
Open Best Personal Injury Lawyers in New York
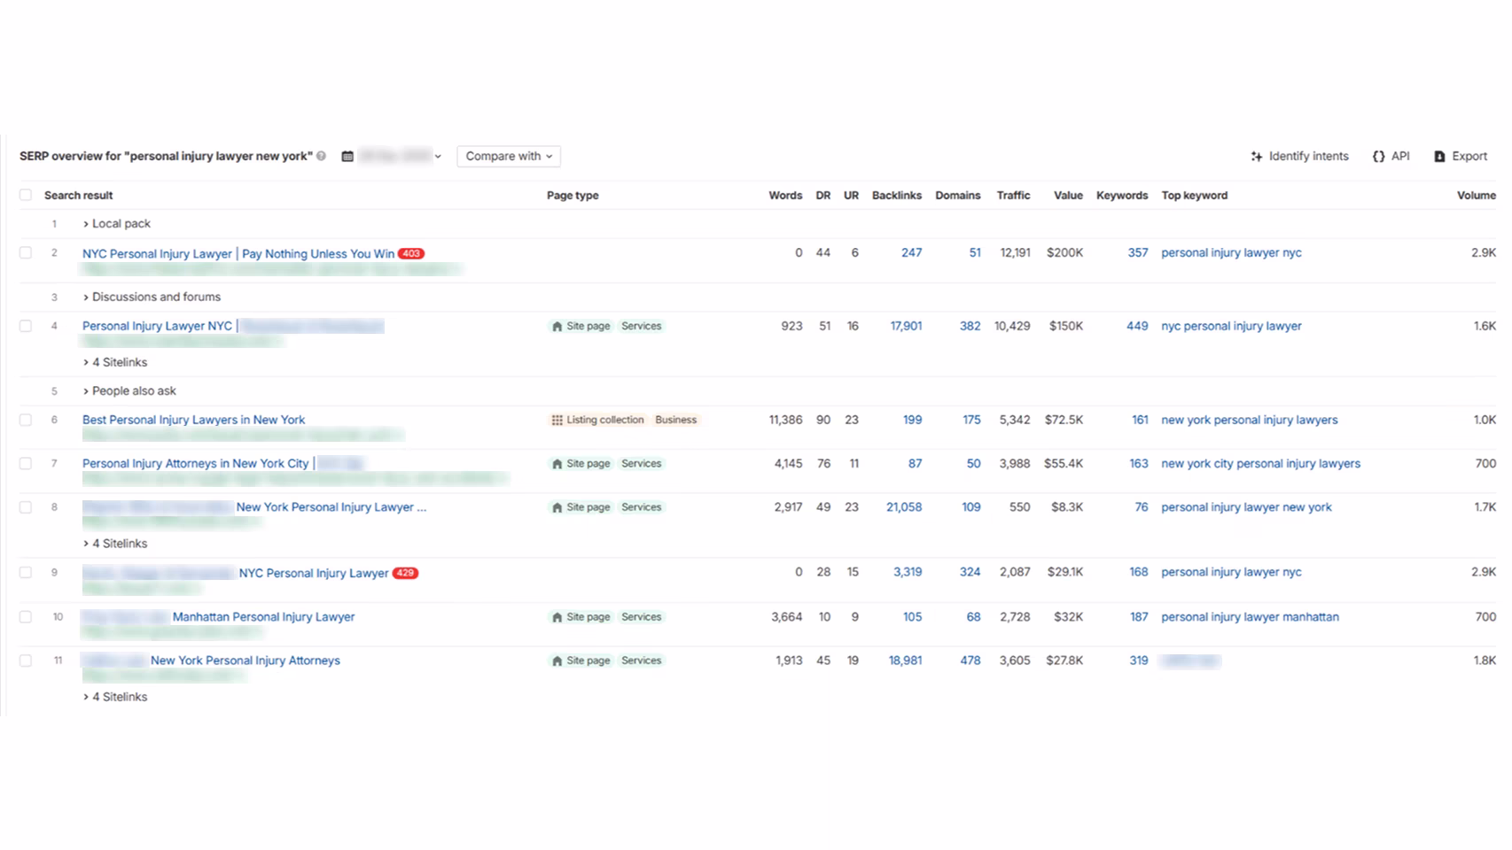[x=193, y=420]
